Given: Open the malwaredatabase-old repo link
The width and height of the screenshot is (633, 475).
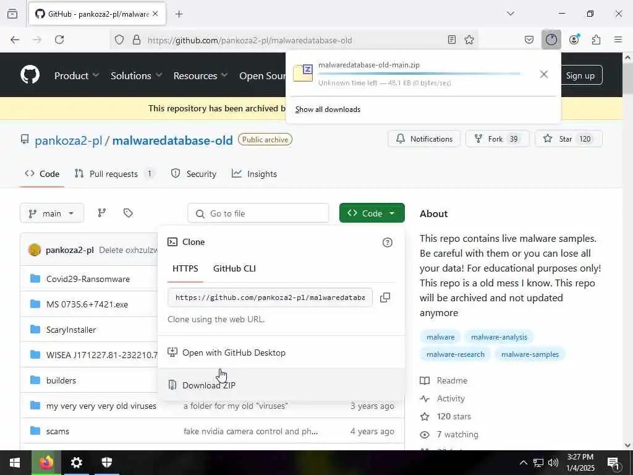Looking at the screenshot, I should (x=172, y=140).
